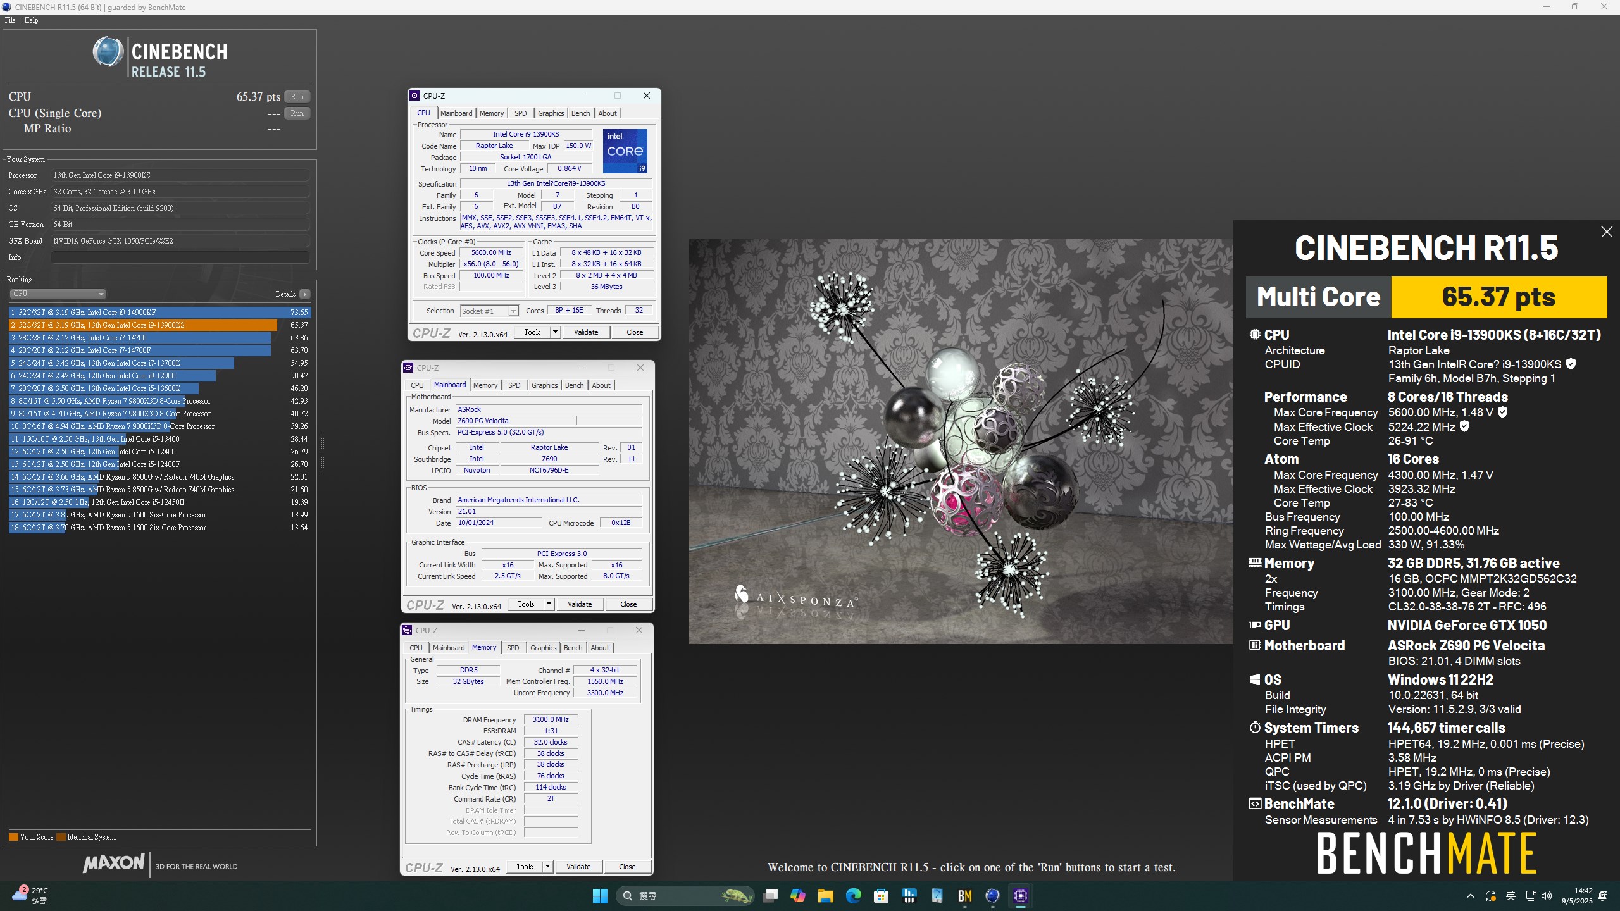Run the CPU multi-core benchmark
The width and height of the screenshot is (1620, 911).
[x=297, y=97]
